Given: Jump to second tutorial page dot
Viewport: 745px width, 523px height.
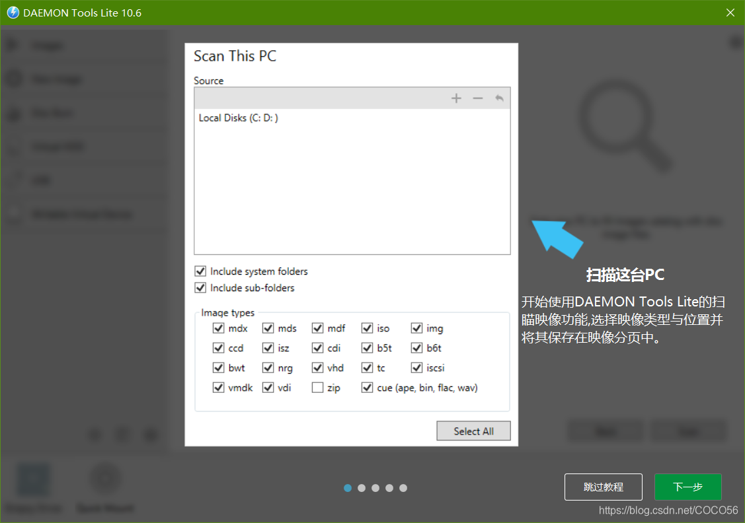Looking at the screenshot, I should pyautogui.click(x=362, y=488).
